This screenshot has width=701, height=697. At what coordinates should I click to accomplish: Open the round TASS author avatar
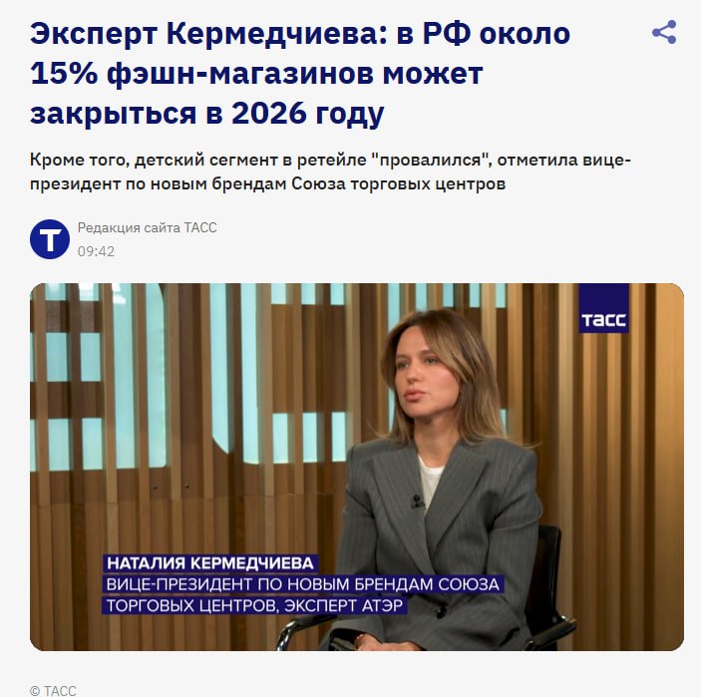coord(50,239)
